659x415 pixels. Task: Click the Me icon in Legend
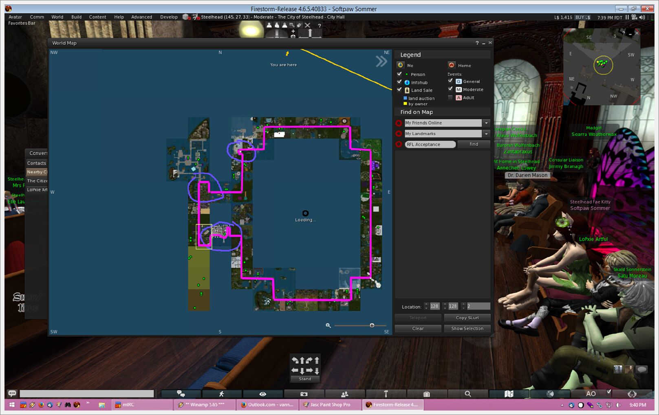coord(401,65)
